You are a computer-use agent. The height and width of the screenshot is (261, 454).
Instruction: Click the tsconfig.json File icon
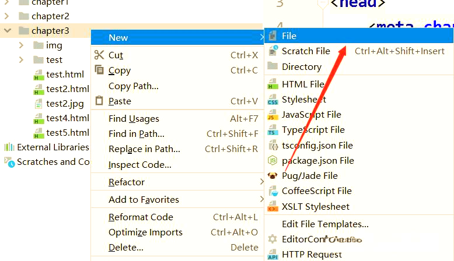coord(273,145)
